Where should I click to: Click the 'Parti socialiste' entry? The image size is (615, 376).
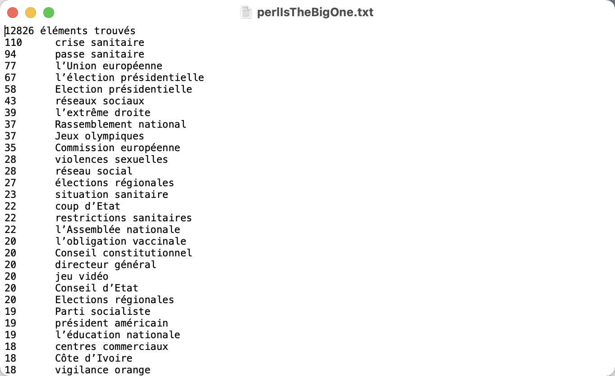103,311
